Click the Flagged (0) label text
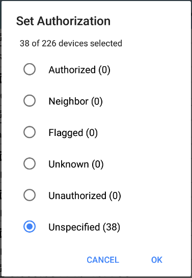This screenshot has width=192, height=278. [73, 133]
